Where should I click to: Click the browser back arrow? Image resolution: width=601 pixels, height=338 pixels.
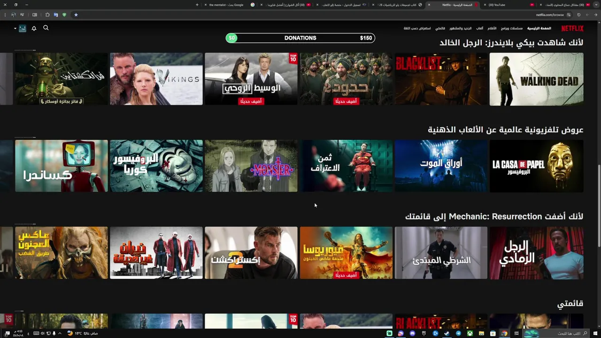(596, 15)
